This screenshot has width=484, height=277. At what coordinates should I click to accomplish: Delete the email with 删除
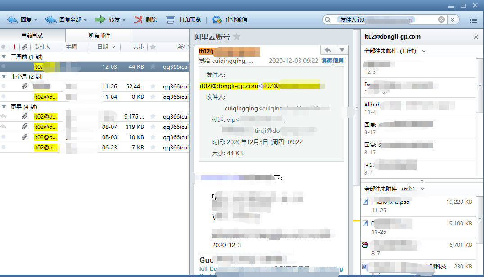tap(145, 20)
